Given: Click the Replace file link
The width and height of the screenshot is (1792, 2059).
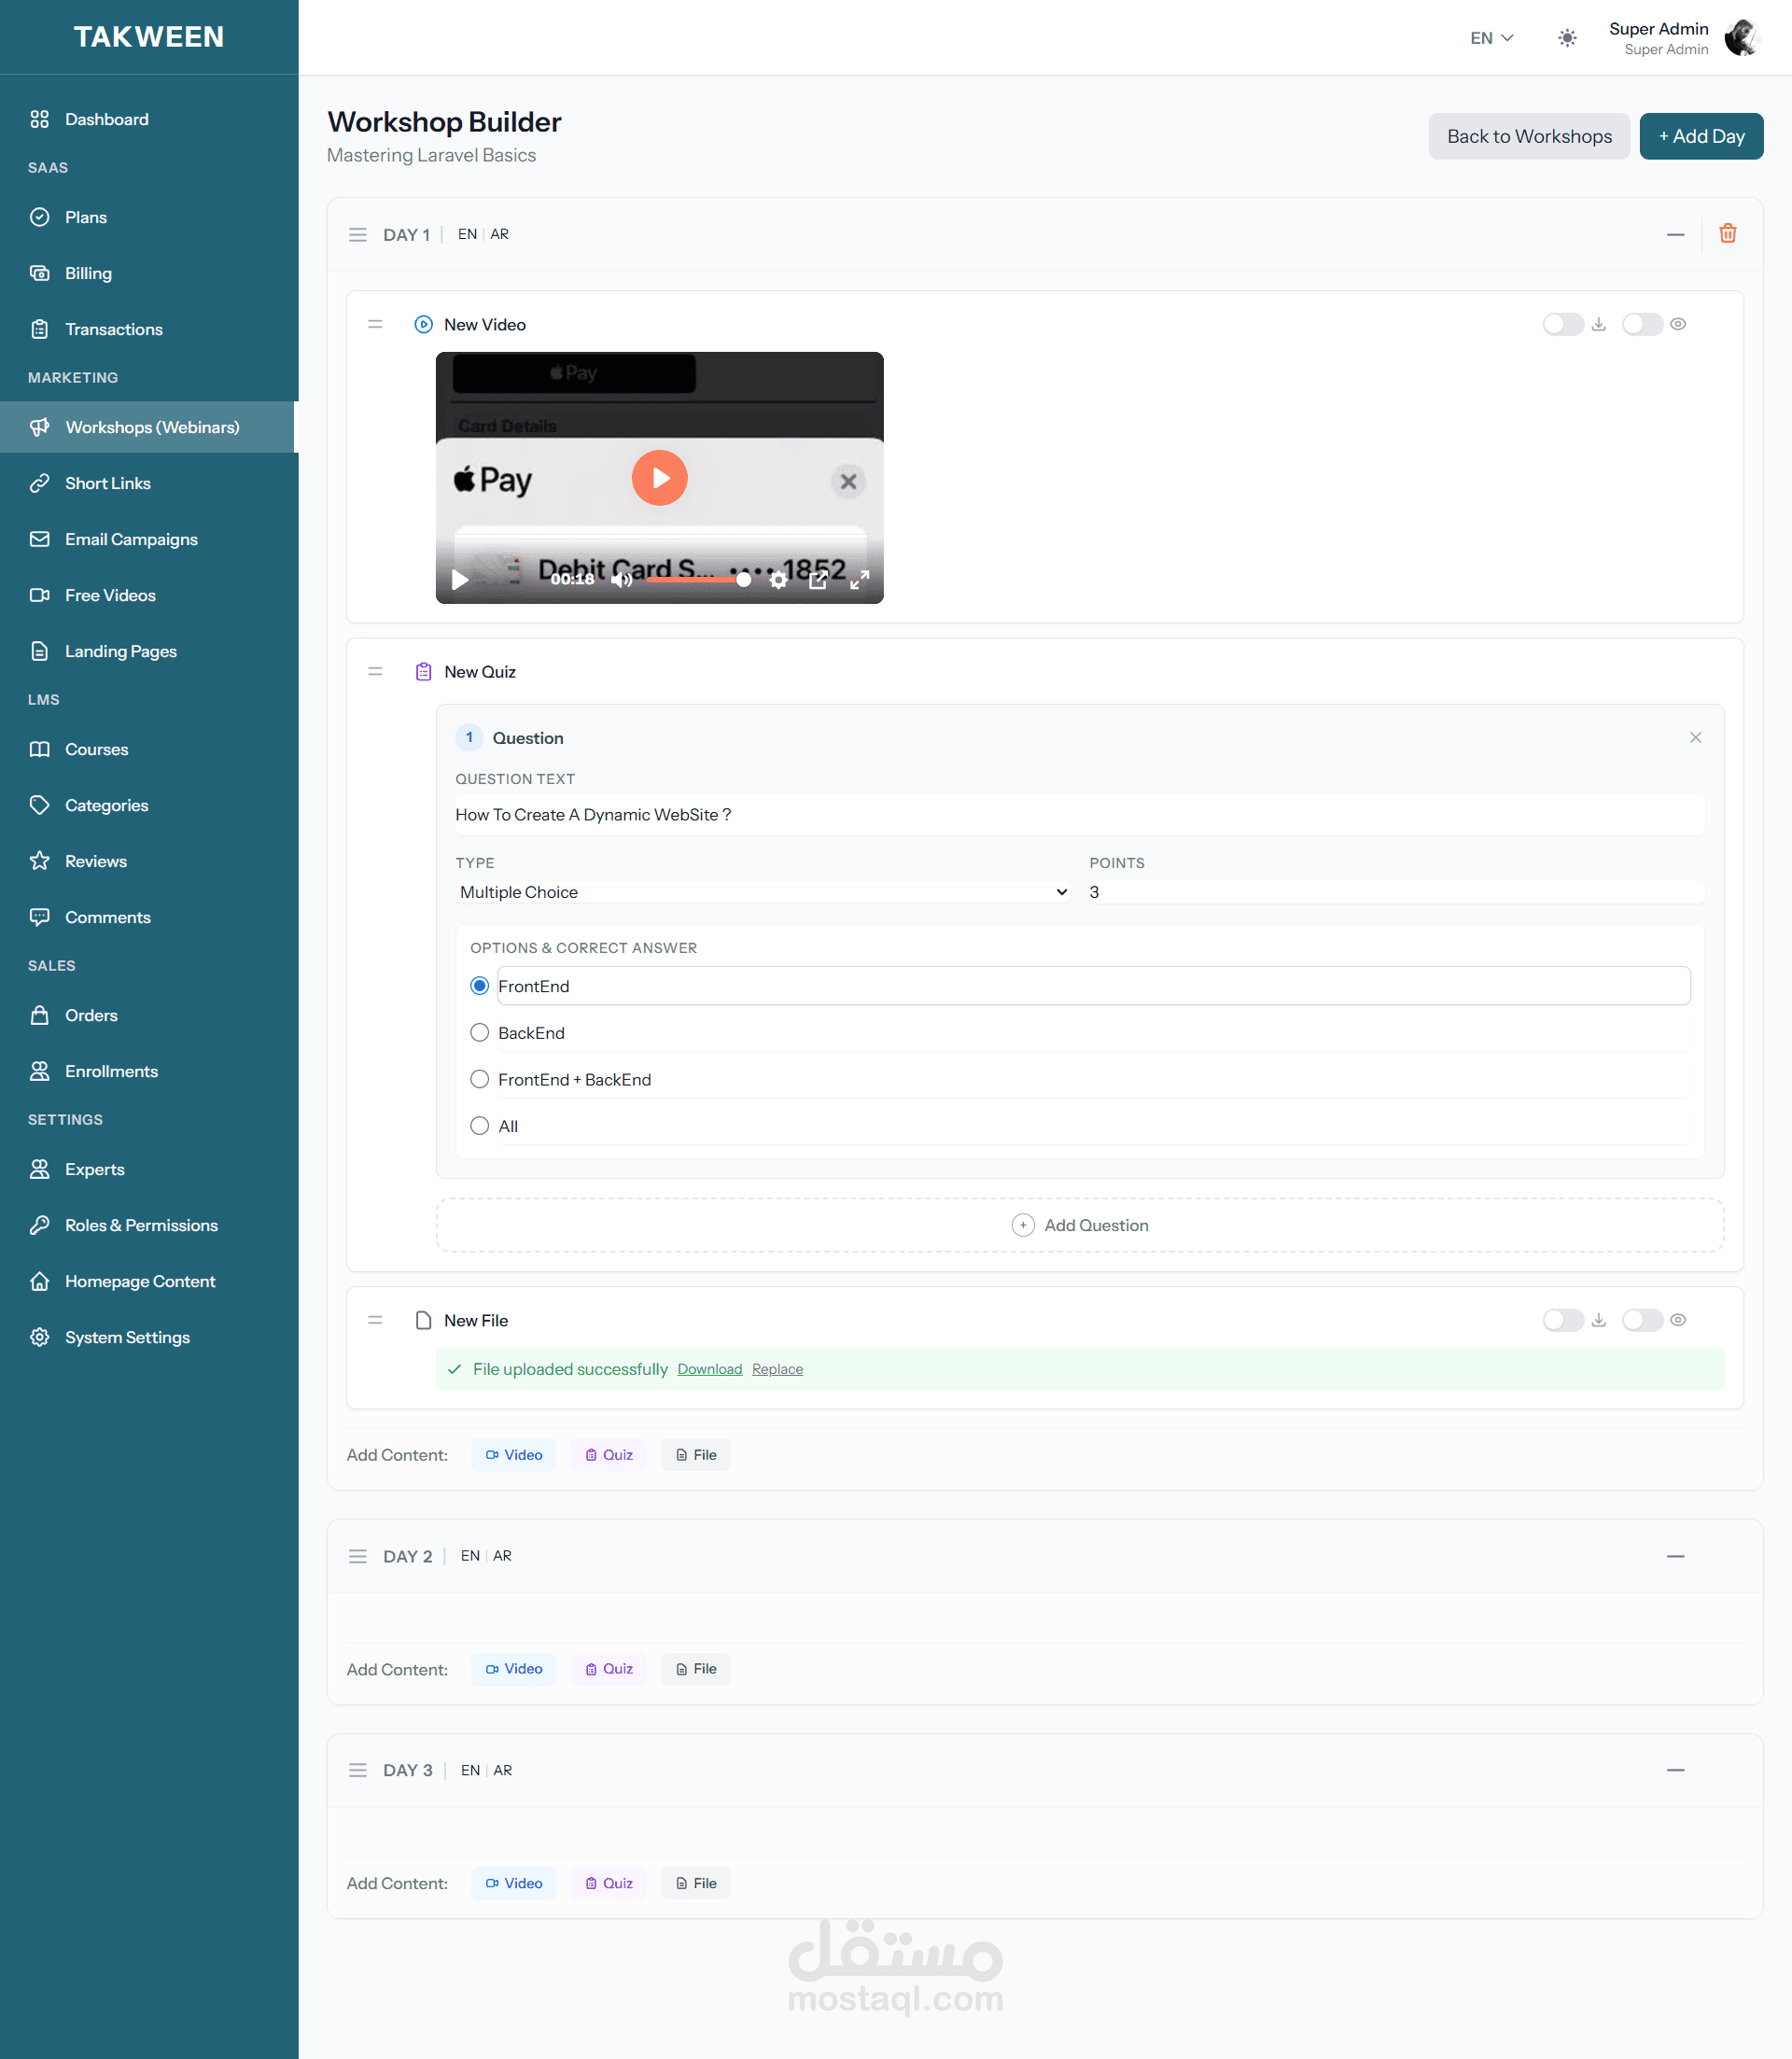Looking at the screenshot, I should [777, 1369].
